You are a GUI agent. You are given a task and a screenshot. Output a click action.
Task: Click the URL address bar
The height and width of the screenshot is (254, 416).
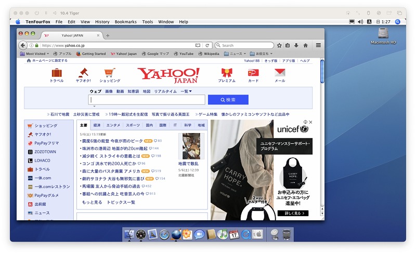tap(118, 45)
